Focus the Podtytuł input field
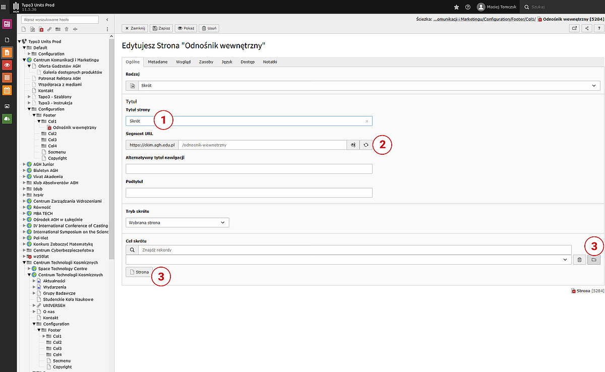The image size is (605, 372). (249, 193)
